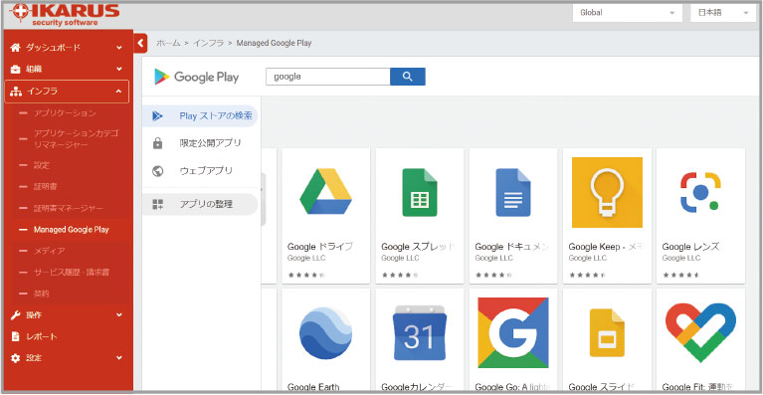The width and height of the screenshot is (763, 395).
Task: Select Managed Google Play in sidebar
Action: point(71,229)
